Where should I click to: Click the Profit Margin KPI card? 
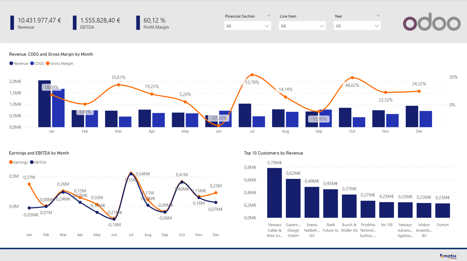coord(153,23)
